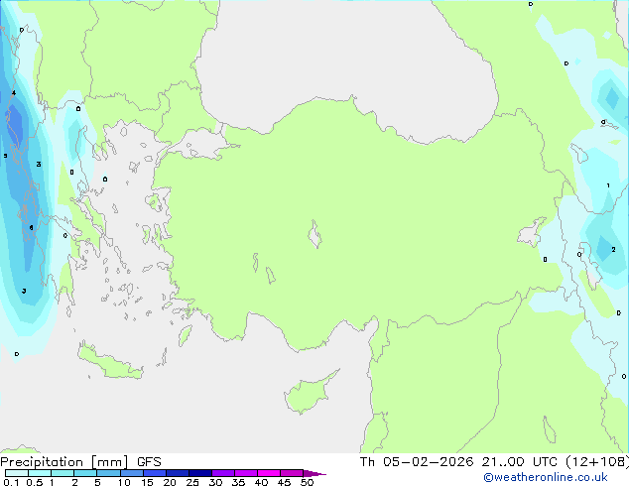Click the '50' legend scale label

[x=307, y=482]
